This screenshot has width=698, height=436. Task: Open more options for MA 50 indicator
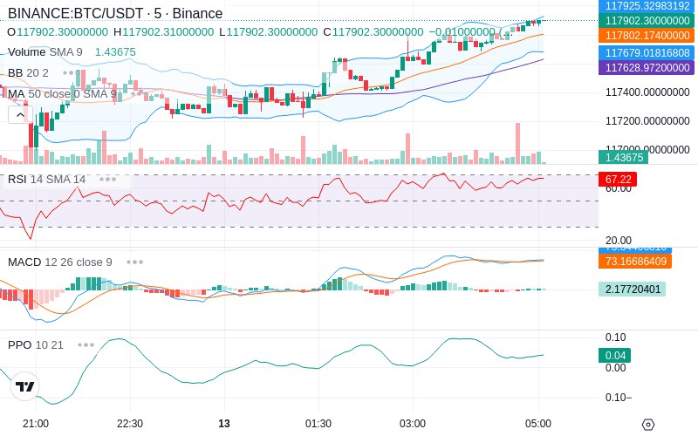coord(139,94)
